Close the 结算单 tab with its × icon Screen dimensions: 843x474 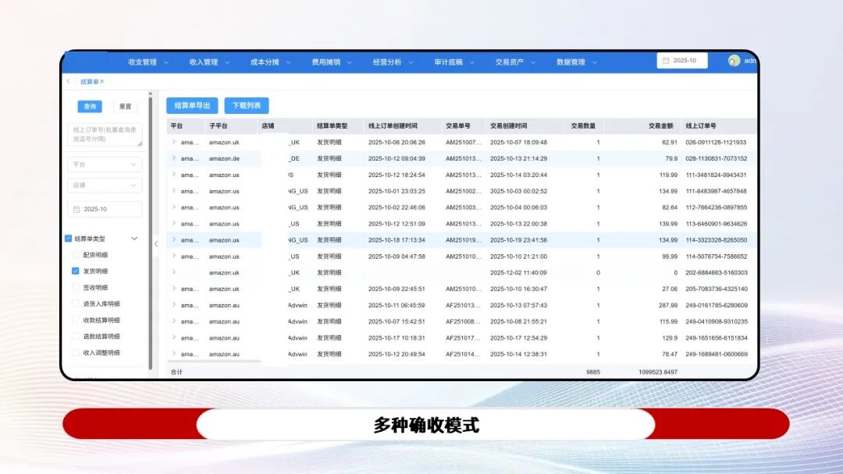tap(102, 81)
